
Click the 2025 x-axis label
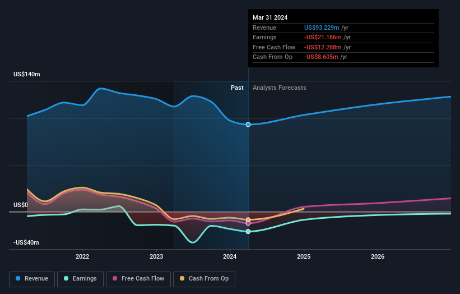click(304, 257)
